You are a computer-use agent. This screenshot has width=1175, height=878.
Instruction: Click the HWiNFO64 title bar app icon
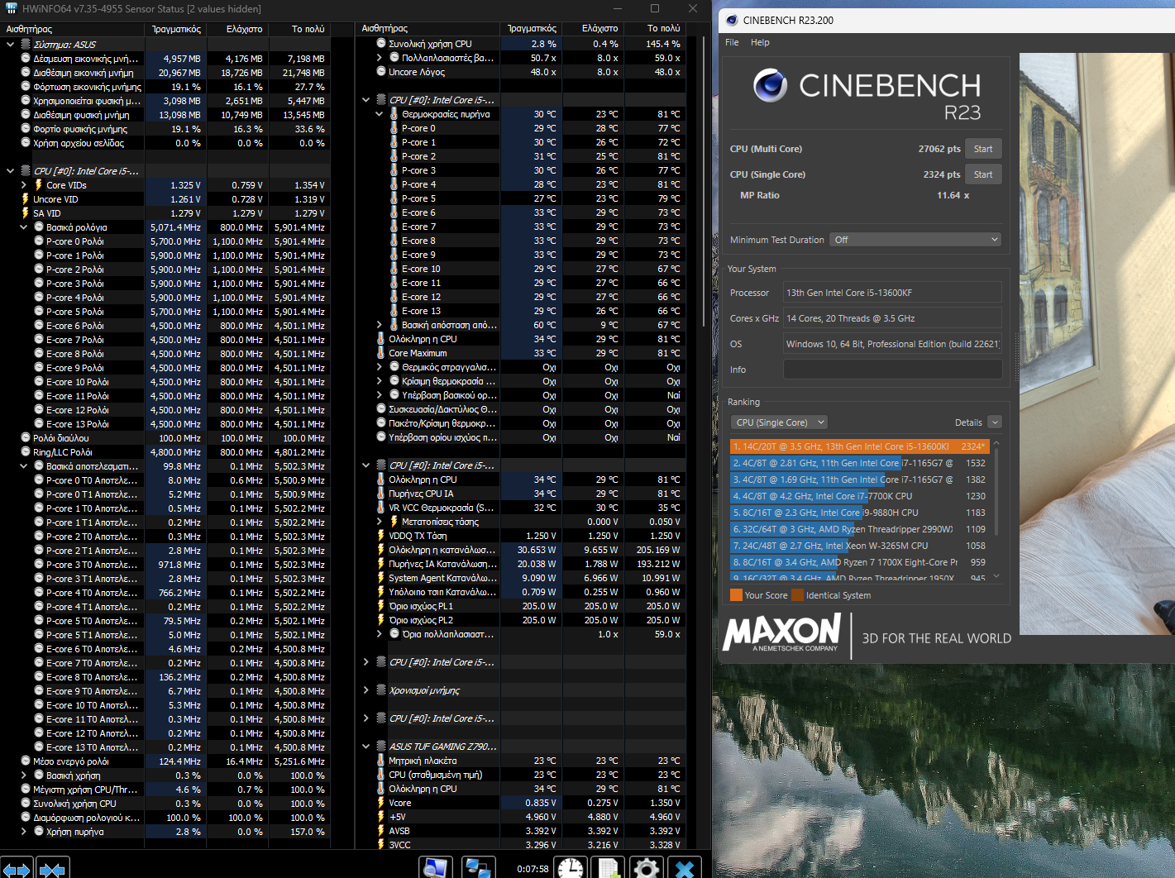[11, 8]
